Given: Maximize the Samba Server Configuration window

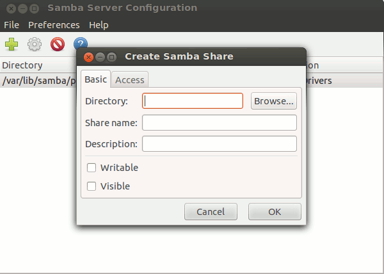Looking at the screenshot, I should 35,8.
